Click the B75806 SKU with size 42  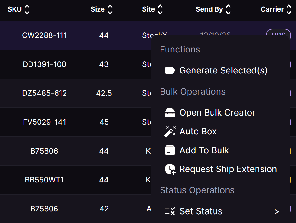44,209
